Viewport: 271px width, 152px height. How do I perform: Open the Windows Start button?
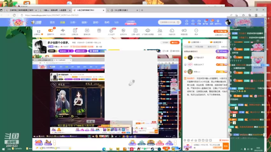pos(3,149)
